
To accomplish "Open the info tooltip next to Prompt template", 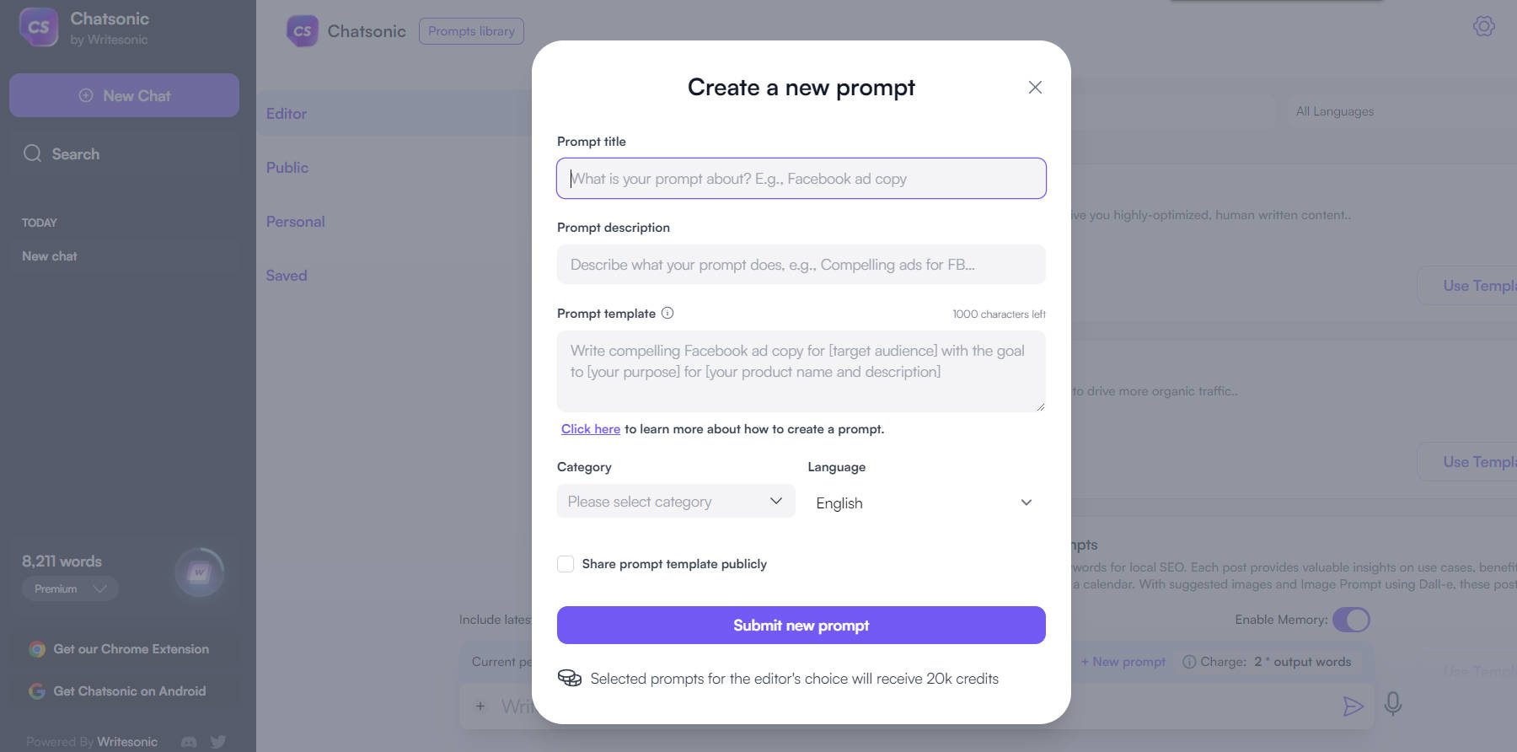I will 667,313.
